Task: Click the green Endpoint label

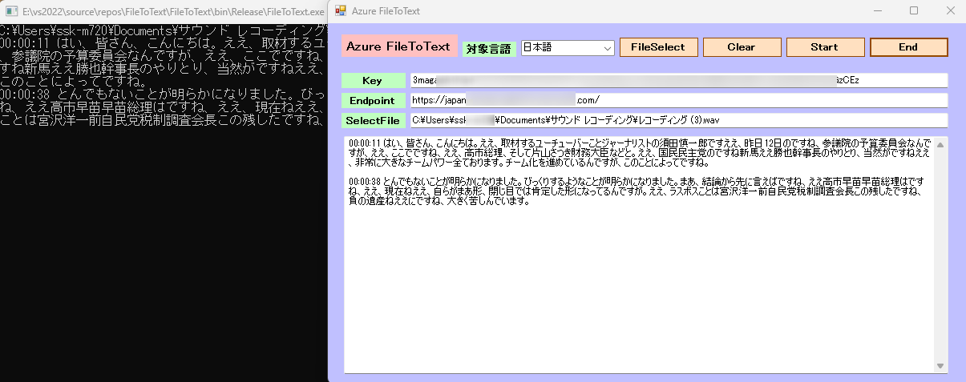Action: click(x=373, y=100)
